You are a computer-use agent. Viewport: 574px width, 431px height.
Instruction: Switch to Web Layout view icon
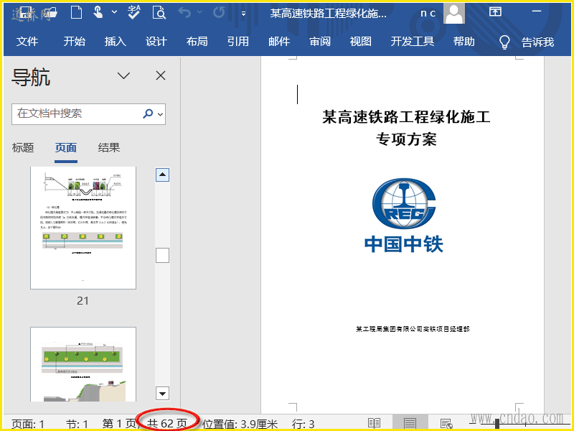point(446,424)
